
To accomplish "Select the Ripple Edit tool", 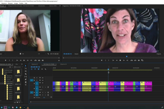I will (26, 71).
